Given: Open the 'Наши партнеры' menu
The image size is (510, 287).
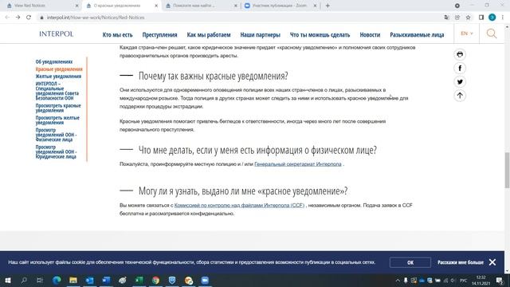Looking at the screenshot, I should pyautogui.click(x=261, y=35).
